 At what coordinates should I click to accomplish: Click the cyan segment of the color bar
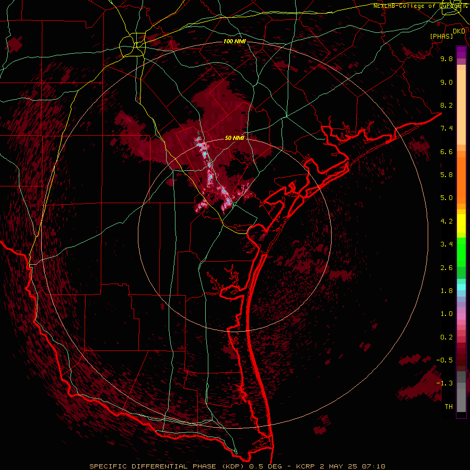point(461,287)
